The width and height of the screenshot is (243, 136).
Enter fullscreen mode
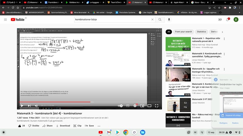pyautogui.click(x=157, y=106)
